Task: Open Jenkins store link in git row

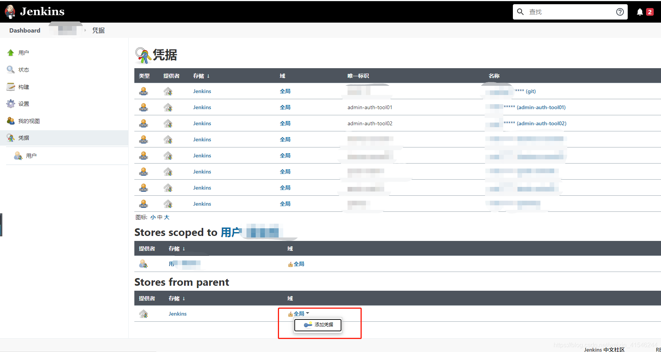Action: pyautogui.click(x=202, y=91)
